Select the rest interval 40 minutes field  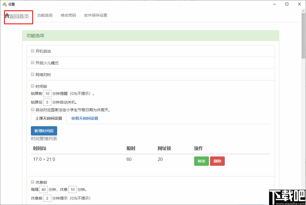tap(43, 189)
